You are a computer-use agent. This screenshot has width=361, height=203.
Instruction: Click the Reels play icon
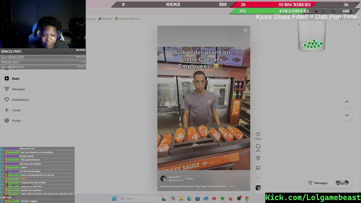[x=7, y=79]
